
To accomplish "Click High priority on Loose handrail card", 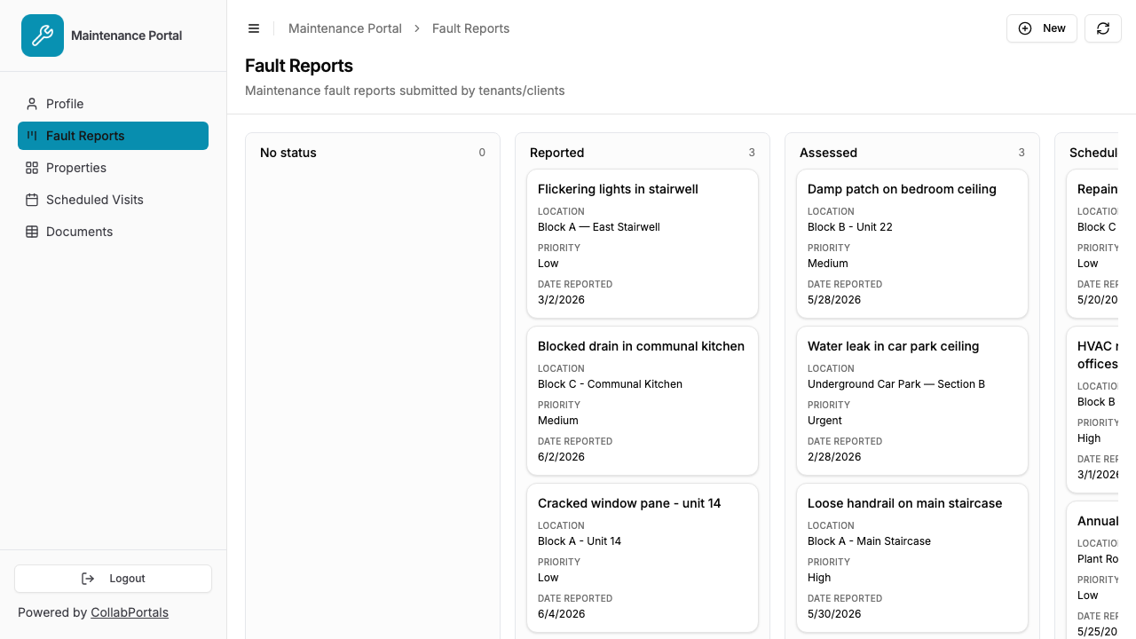I will (819, 578).
